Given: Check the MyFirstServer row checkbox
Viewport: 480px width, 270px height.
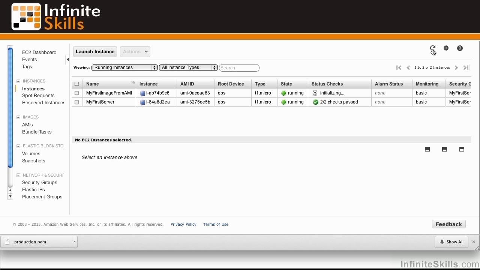Looking at the screenshot, I should [76, 102].
